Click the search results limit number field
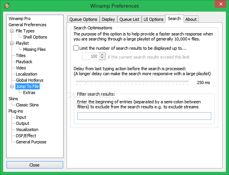This screenshot has height=175, width=229. pos(91,56)
